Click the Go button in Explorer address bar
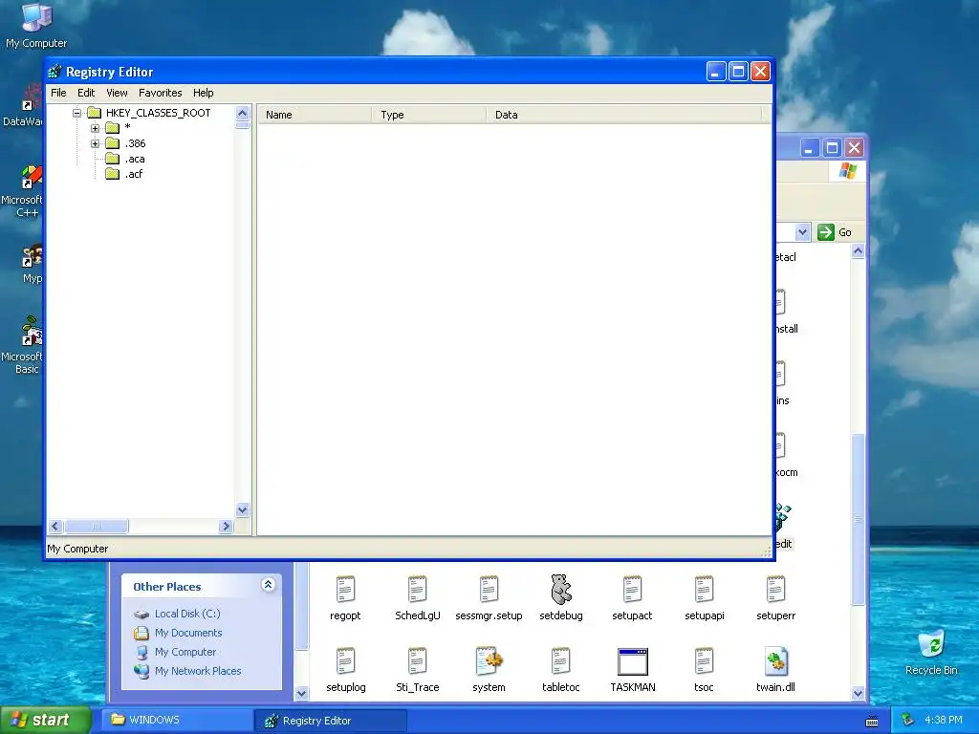This screenshot has width=979, height=734. coord(834,232)
